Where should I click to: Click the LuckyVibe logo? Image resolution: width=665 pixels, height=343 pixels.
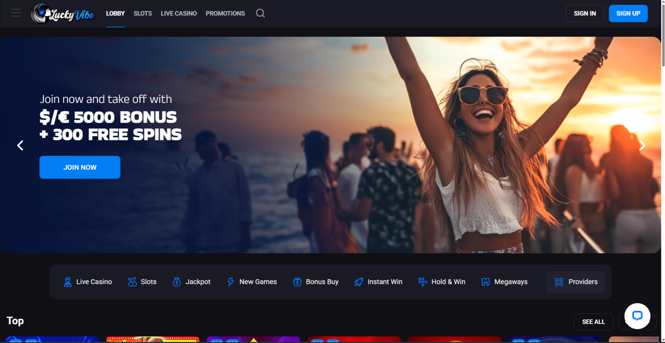pos(63,14)
